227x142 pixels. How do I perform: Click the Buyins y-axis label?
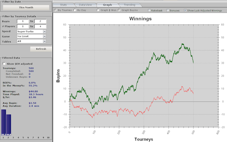58,76
